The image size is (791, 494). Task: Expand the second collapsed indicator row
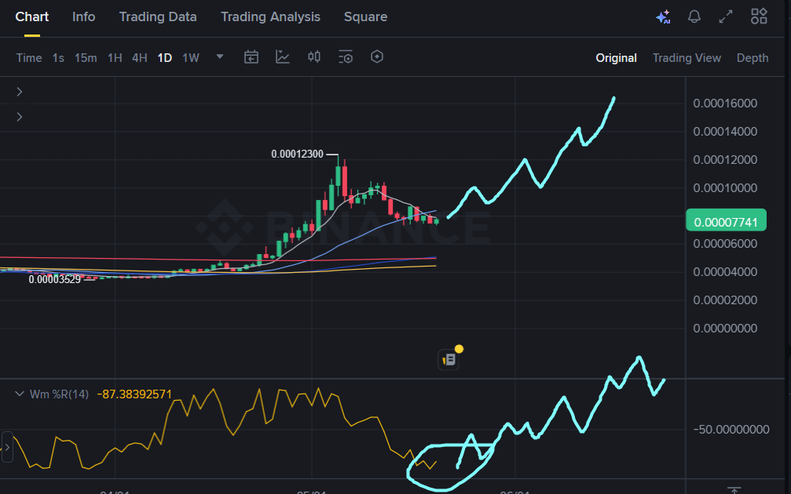19,117
